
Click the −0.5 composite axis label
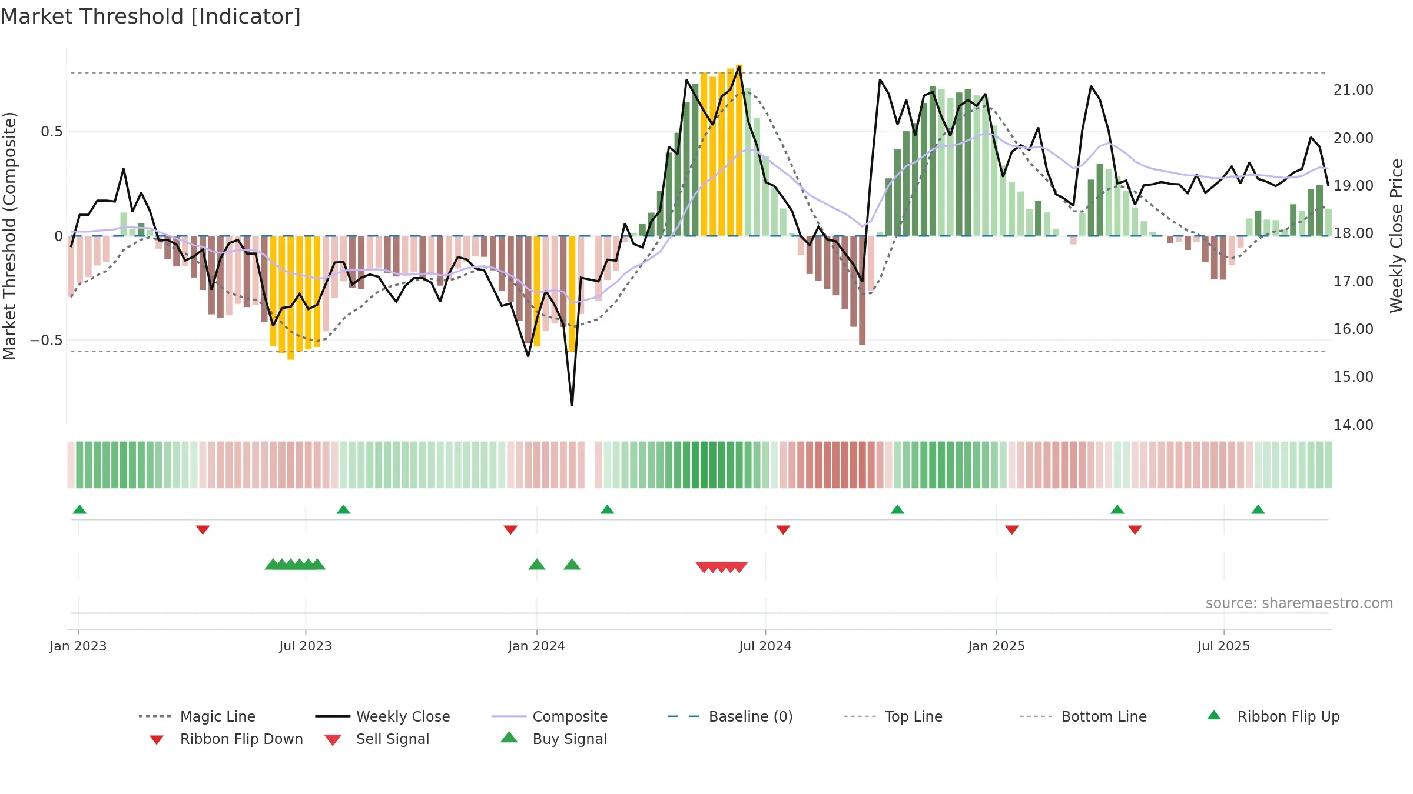(x=46, y=341)
